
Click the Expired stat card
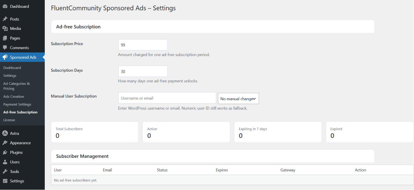(x=370, y=132)
